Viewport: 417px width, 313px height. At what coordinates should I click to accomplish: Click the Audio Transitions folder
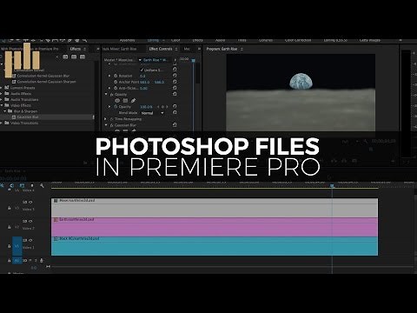pyautogui.click(x=24, y=99)
